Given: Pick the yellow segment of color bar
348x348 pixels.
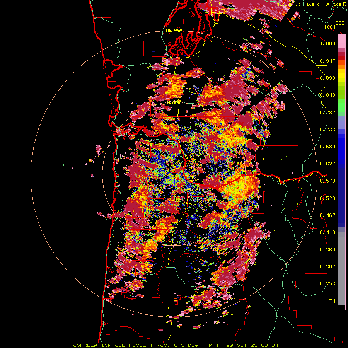Looking at the screenshot, I should 341,76.
